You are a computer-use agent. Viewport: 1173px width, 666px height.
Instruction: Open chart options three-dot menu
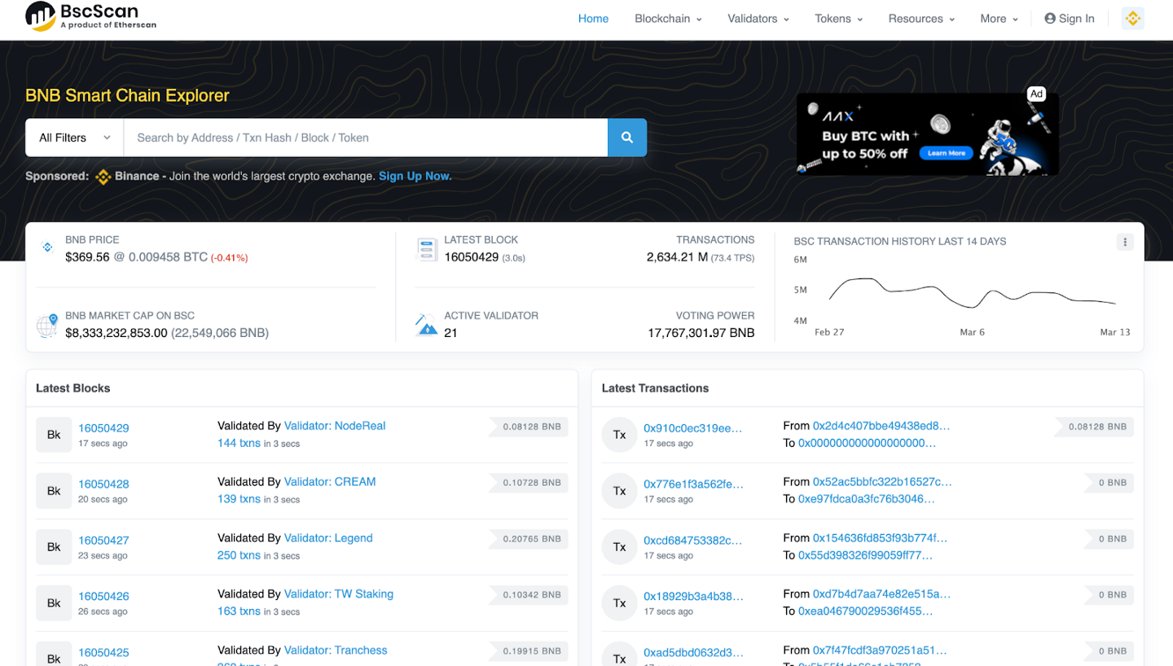coord(1125,242)
